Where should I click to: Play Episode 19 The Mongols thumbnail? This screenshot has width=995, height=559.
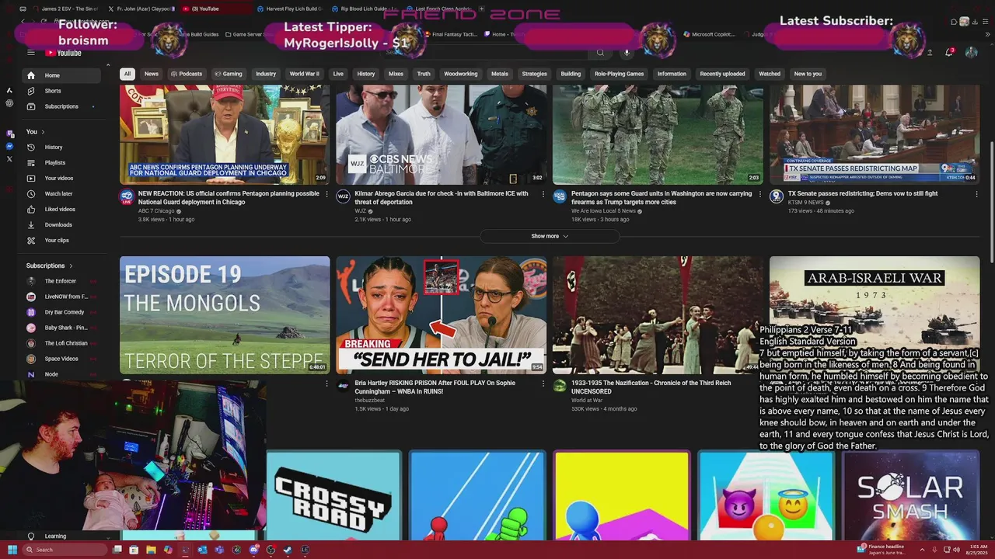[225, 315]
